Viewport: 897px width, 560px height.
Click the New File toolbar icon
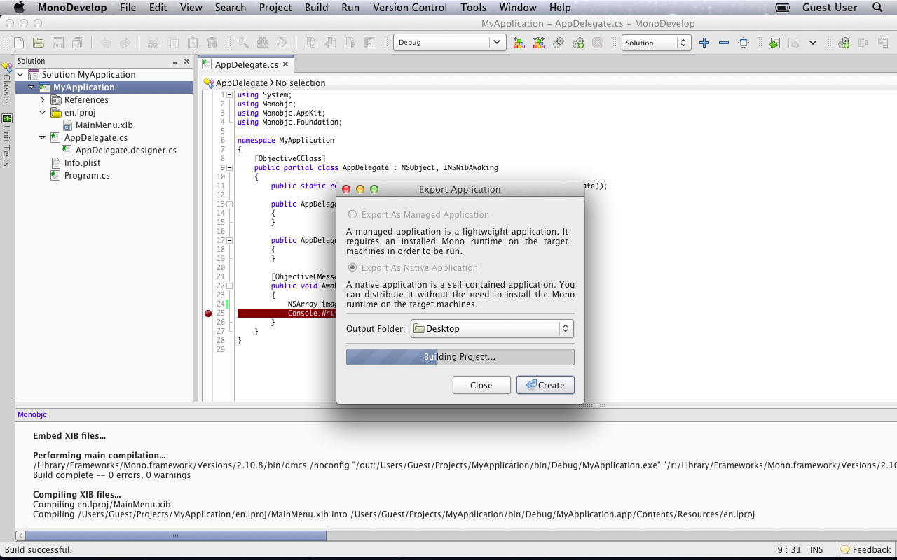click(19, 43)
